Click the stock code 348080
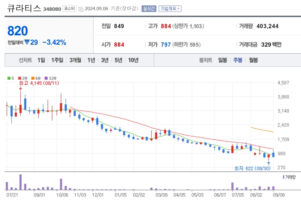This screenshot has height=201, width=301. point(52,9)
